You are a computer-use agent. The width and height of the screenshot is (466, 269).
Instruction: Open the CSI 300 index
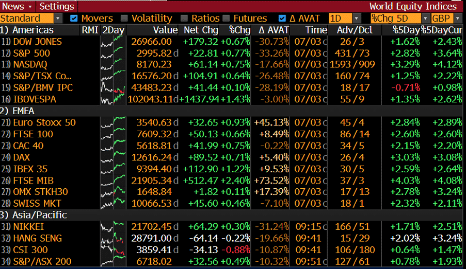pos(30,250)
